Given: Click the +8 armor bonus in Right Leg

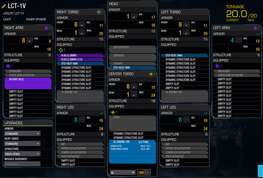Looking at the screenshot, I should [x=101, y=114].
